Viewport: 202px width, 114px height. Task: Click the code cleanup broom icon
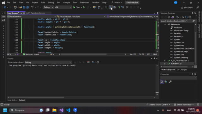(x=51, y=54)
